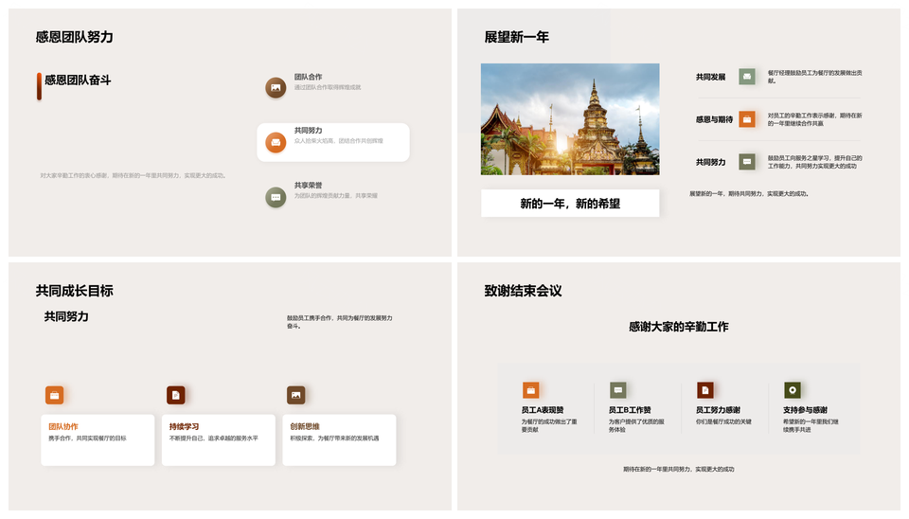Viewport: 909px width, 519px height.
Task: Select the 创新思维 card heading
Action: click(x=305, y=426)
